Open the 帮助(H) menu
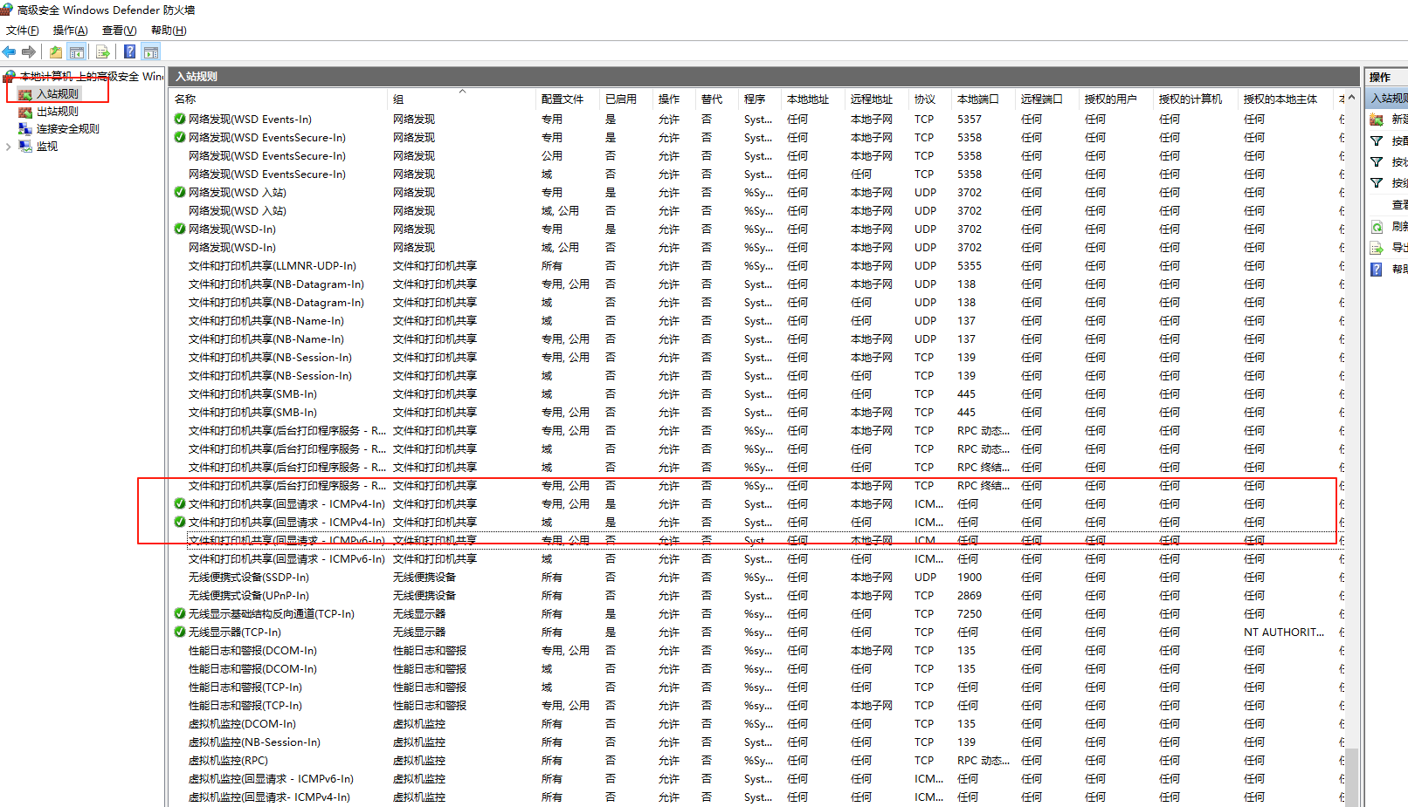The height and width of the screenshot is (807, 1408). pyautogui.click(x=169, y=31)
